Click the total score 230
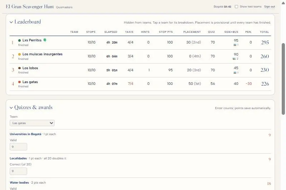Screen dimensions: 286x190 coord(265,70)
